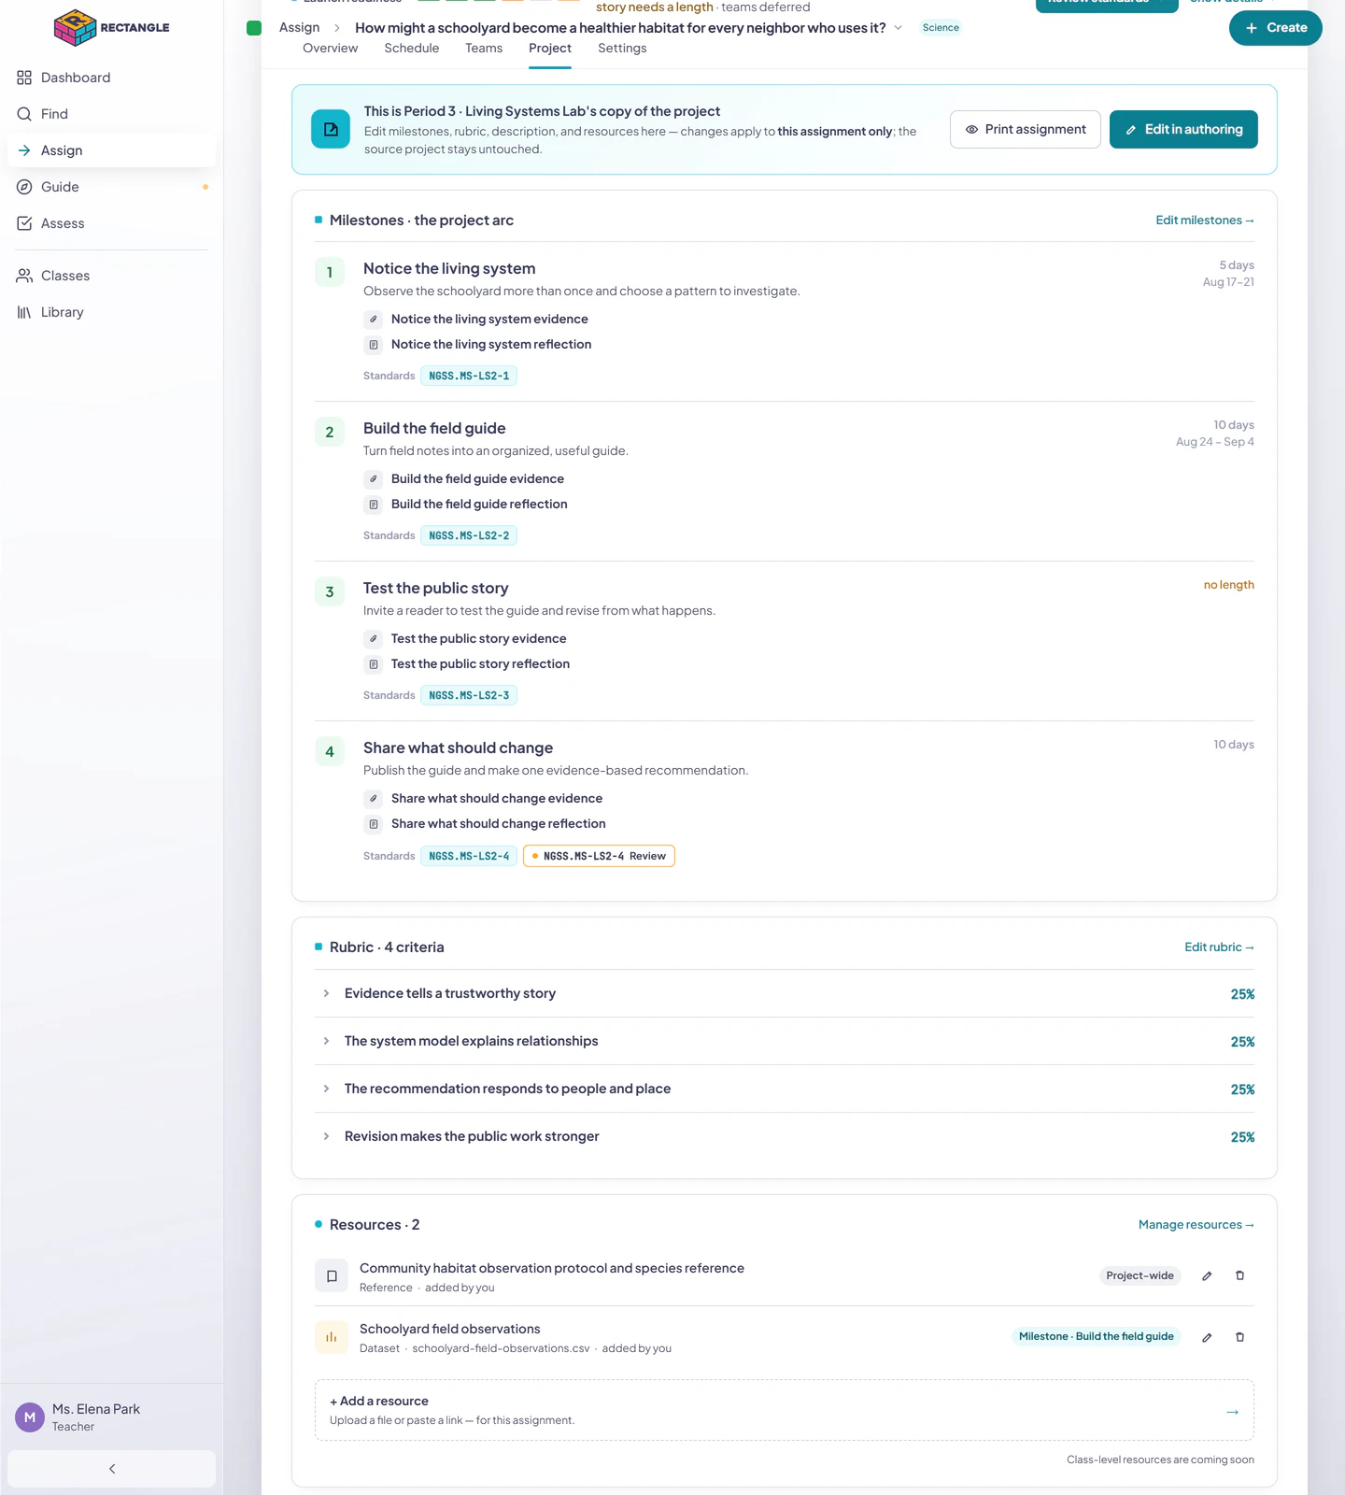Delete the Community habitat observation resource
This screenshot has height=1495, width=1345.
[1240, 1275]
